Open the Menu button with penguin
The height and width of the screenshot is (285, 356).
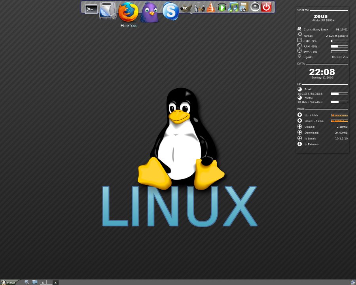[8, 283]
